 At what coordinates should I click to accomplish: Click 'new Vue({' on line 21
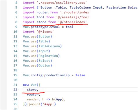coord(32,85)
